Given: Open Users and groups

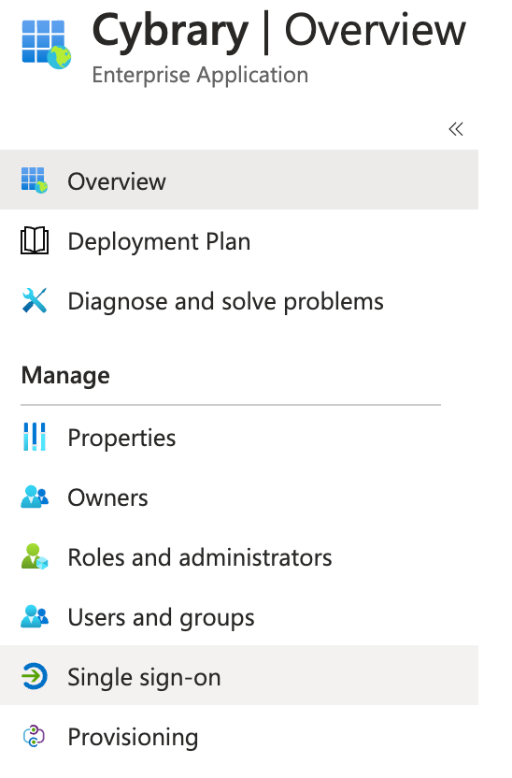Looking at the screenshot, I should [x=239, y=617].
